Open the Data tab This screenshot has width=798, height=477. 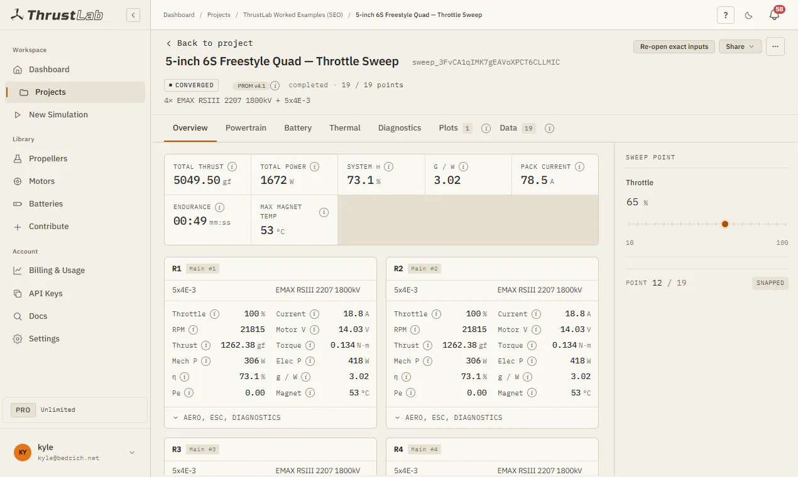point(517,128)
